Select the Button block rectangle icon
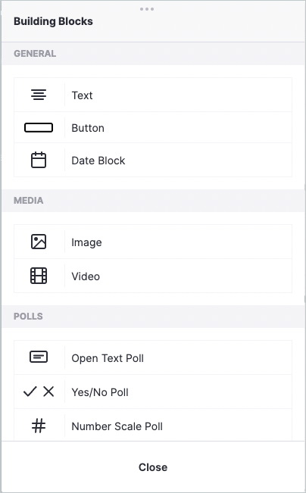Screen dimensions: 306x493 [39, 128]
